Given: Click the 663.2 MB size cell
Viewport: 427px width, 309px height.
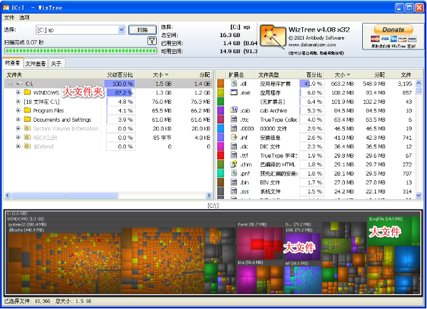Looking at the screenshot, I should pos(342,83).
